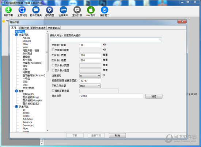Select 中关村在线 in the tree
This screenshot has width=201, height=147.
(29, 88)
